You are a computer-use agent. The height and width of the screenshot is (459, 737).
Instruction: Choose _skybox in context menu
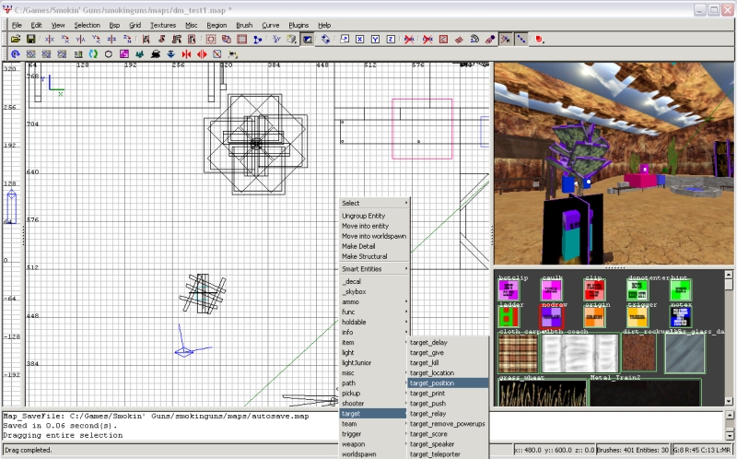375,291
